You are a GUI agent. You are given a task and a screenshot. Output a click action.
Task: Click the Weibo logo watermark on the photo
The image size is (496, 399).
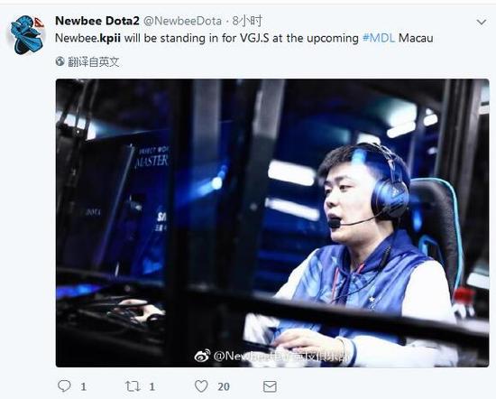pyautogui.click(x=202, y=356)
